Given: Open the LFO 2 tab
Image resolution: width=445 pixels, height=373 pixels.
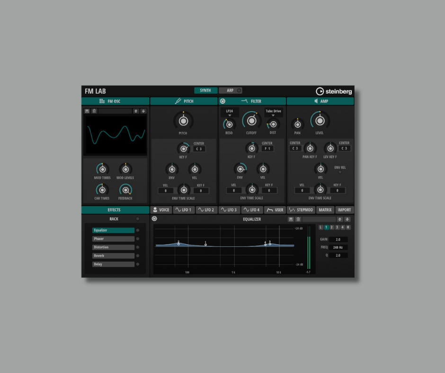Looking at the screenshot, I should point(206,210).
